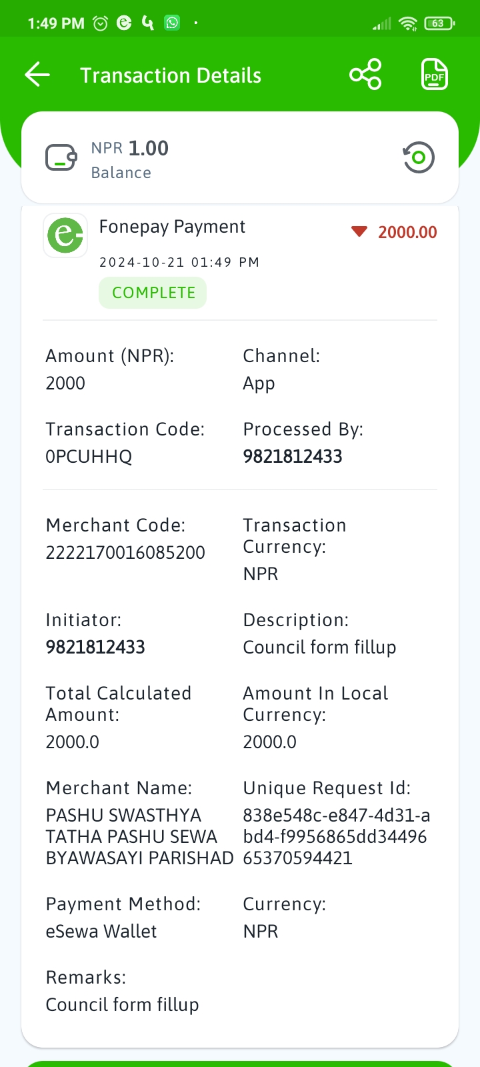Tap the alarm icon in status bar

pos(100,23)
